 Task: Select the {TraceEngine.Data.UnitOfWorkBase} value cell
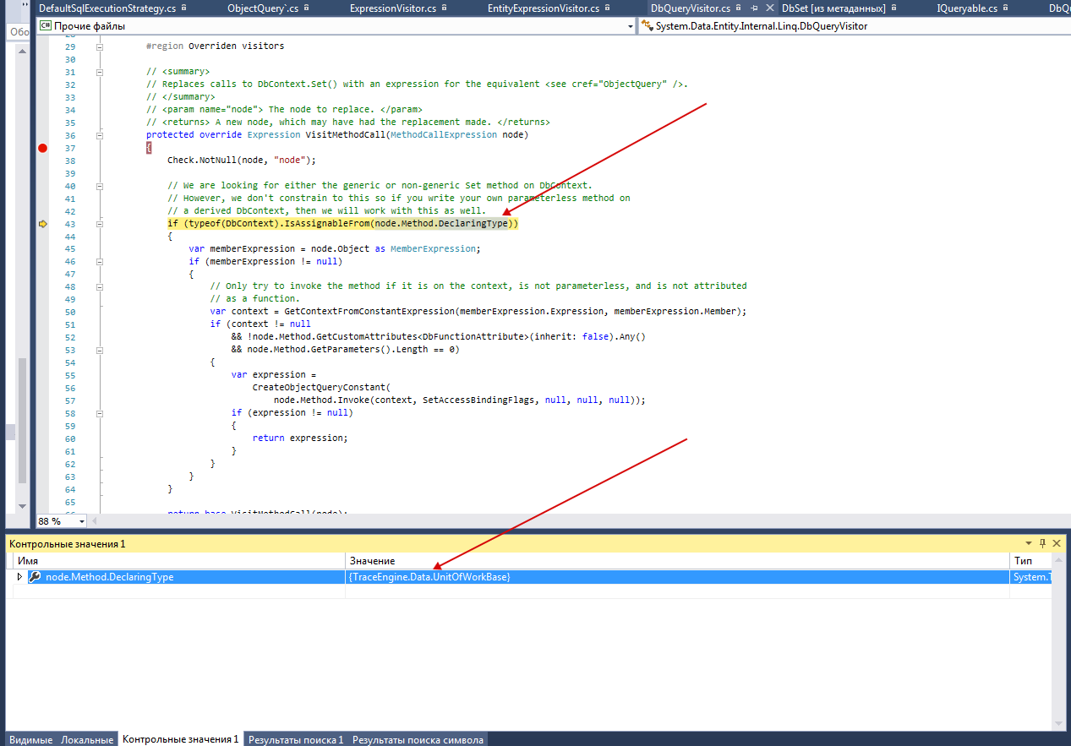[x=678, y=577]
